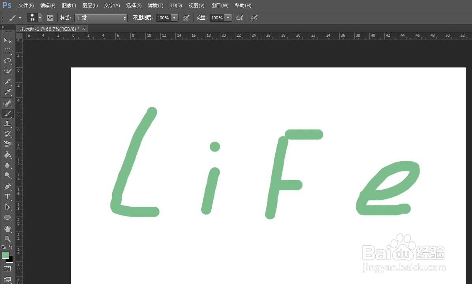Open the 滤镜(T) menu
The width and height of the screenshot is (472, 284).
pyautogui.click(x=156, y=6)
